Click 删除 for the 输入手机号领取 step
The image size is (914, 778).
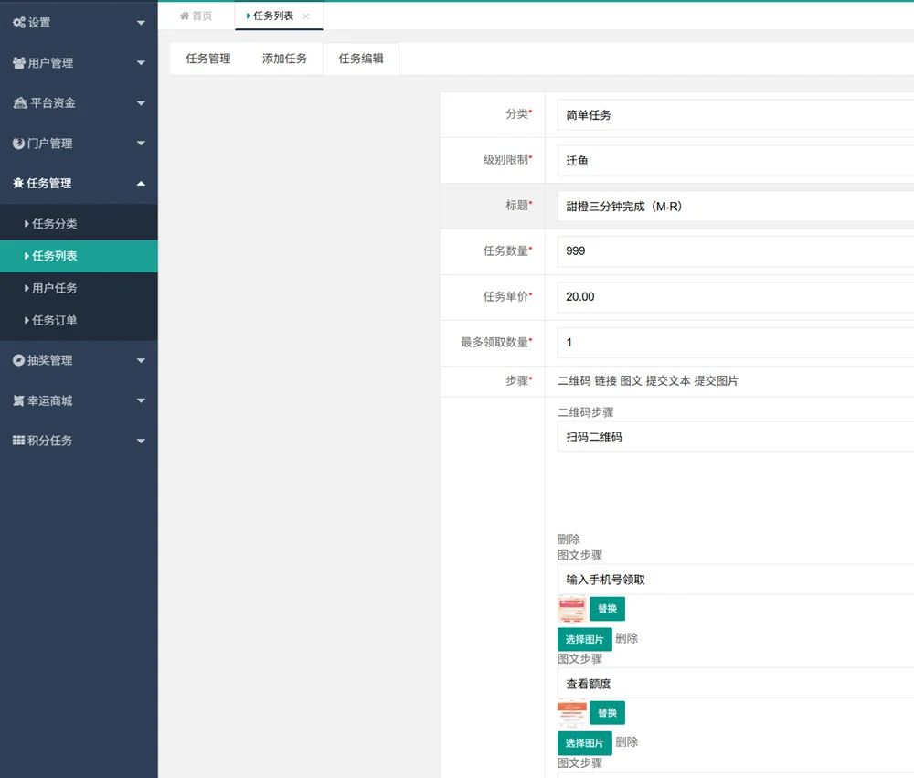point(627,639)
